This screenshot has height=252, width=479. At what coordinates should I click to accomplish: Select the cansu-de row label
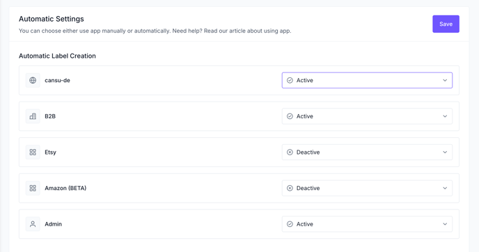pyautogui.click(x=57, y=80)
